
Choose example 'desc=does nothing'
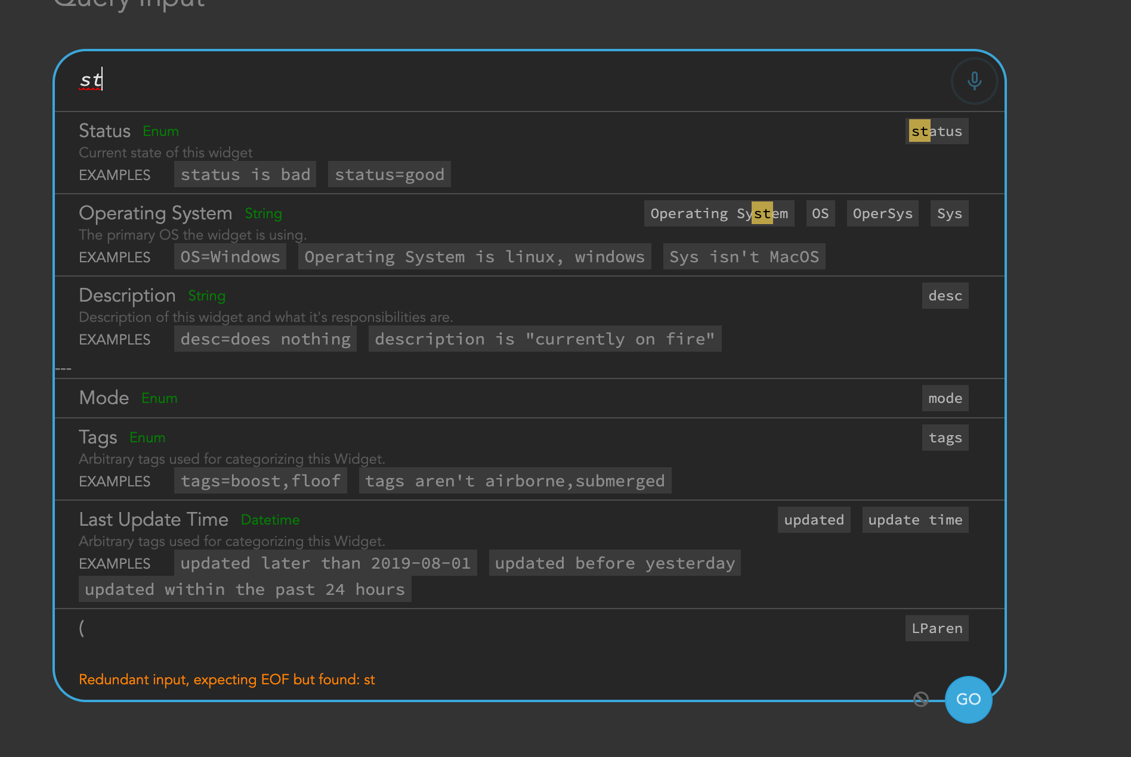265,339
